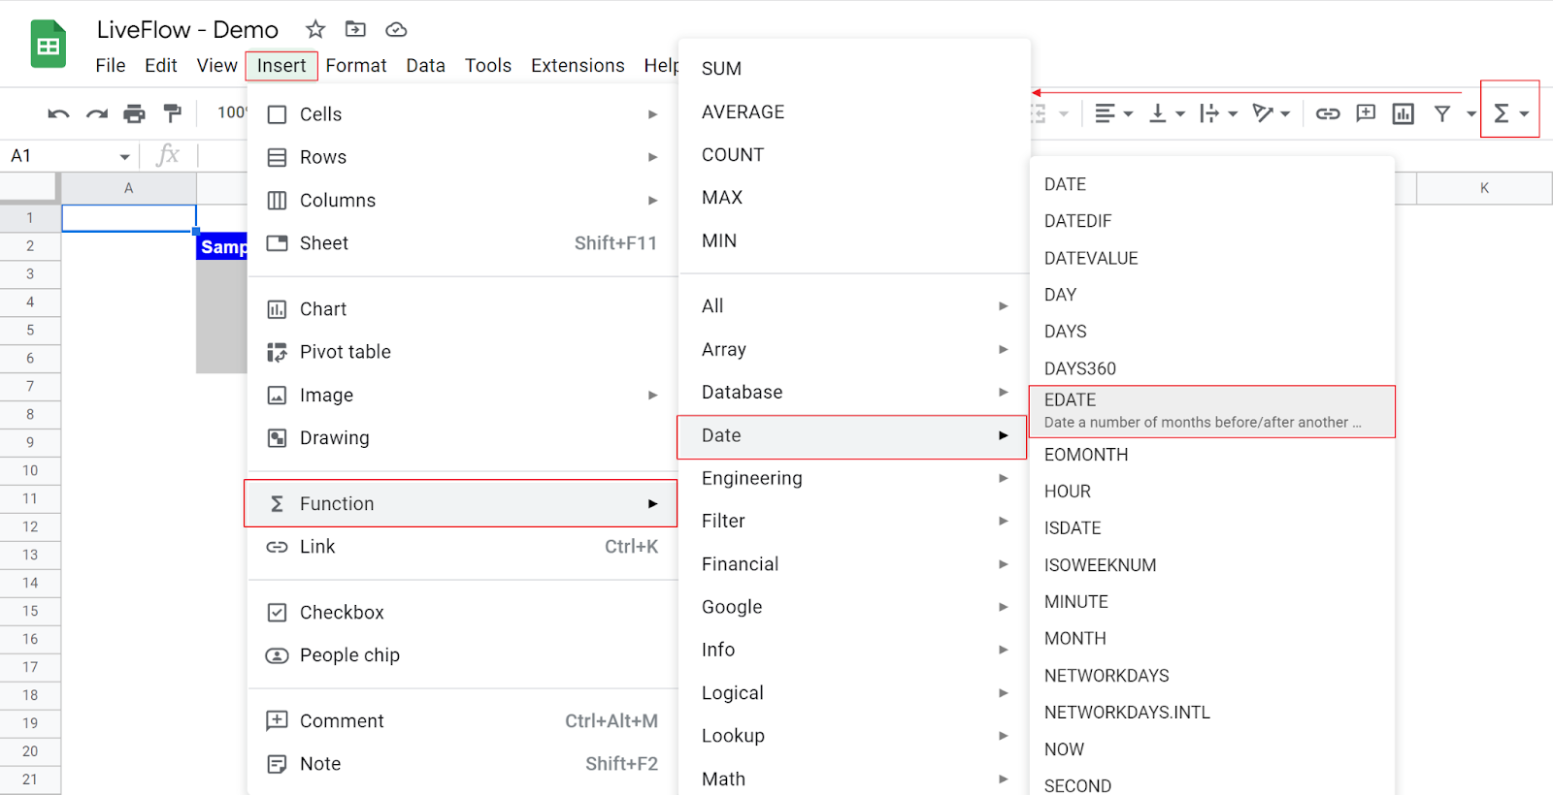
Task: Select the SUM function
Action: tap(854, 69)
